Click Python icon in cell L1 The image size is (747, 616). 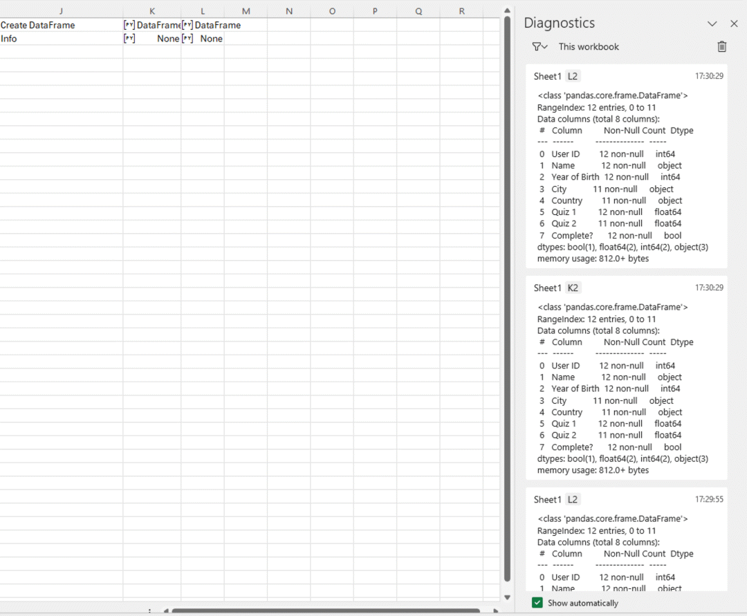pyautogui.click(x=187, y=25)
